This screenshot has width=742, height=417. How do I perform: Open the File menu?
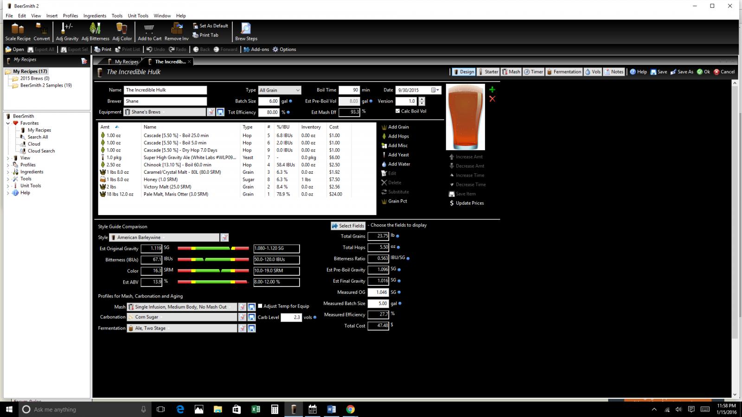[x=9, y=16]
